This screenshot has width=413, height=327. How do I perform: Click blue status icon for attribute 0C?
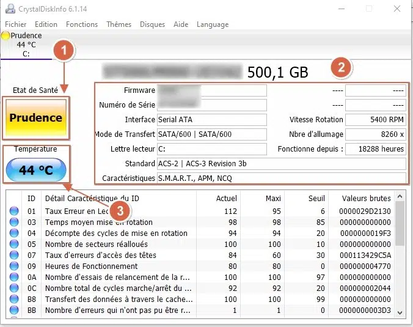[x=14, y=288]
